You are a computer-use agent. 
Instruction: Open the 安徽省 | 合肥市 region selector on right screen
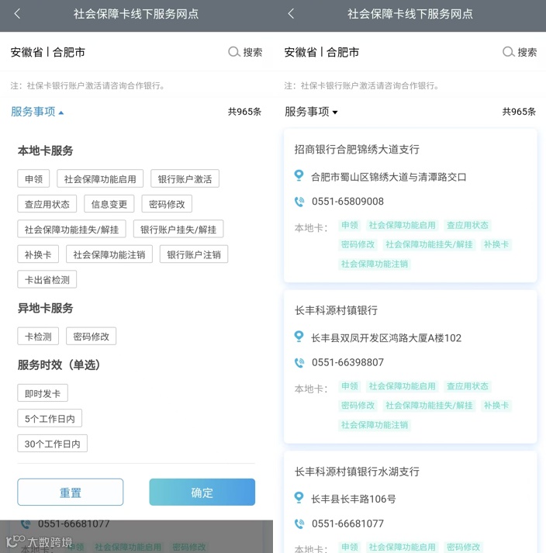pos(322,52)
